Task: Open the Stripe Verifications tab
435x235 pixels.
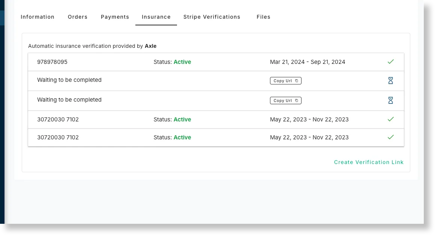Action: 211,17
